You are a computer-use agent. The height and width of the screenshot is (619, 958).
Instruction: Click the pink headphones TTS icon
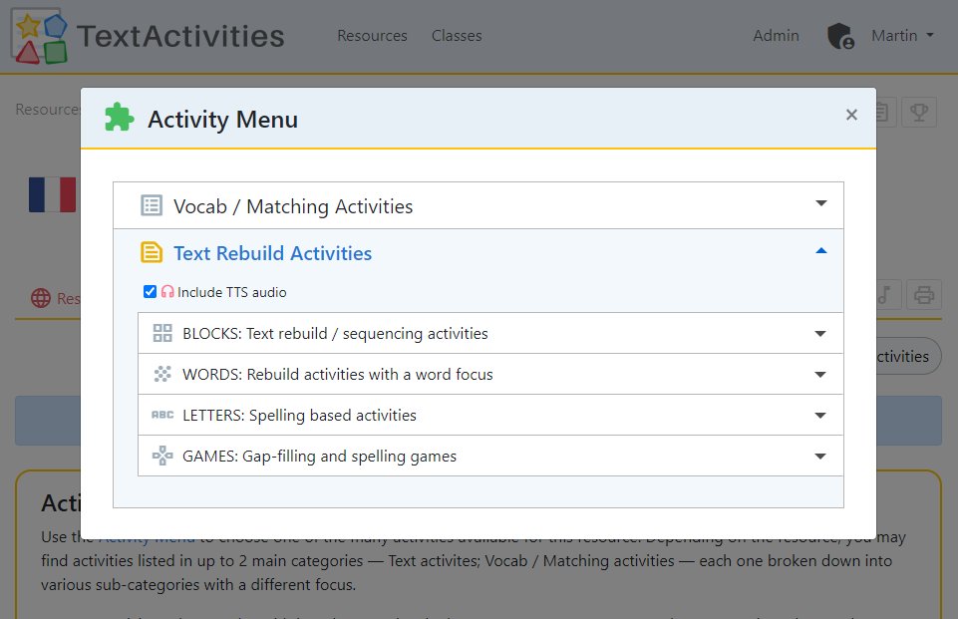[167, 291]
